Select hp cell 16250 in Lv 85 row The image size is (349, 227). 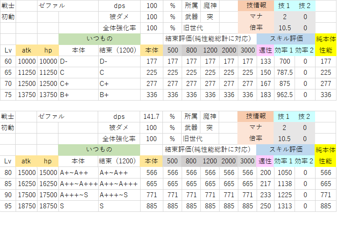(48, 184)
